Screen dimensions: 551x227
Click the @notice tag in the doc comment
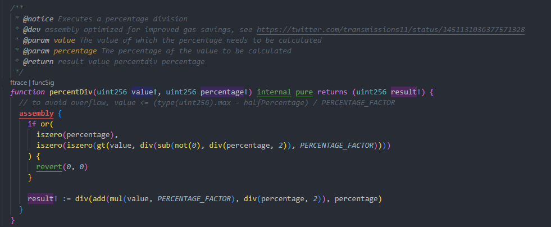pyautogui.click(x=33, y=20)
